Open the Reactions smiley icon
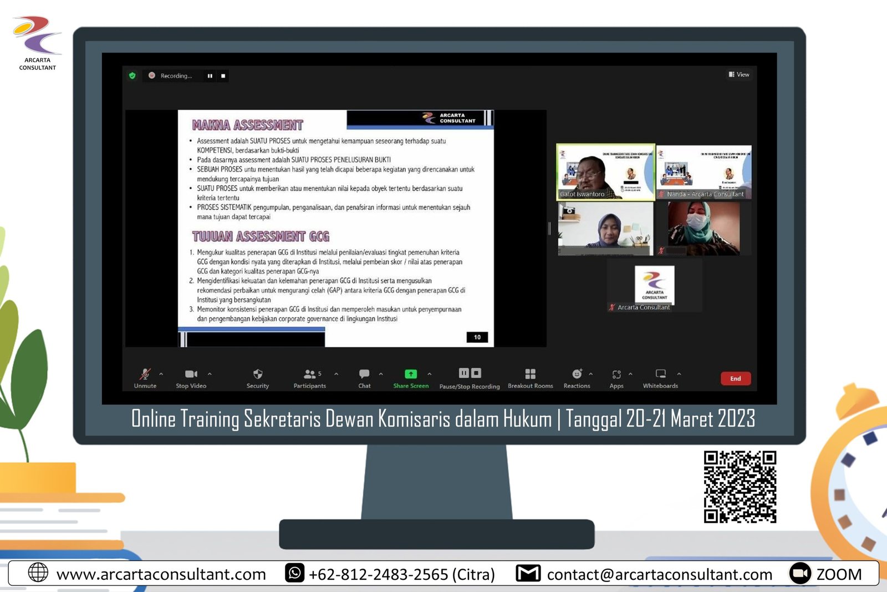Screen dimensions: 887x592 coord(577,375)
